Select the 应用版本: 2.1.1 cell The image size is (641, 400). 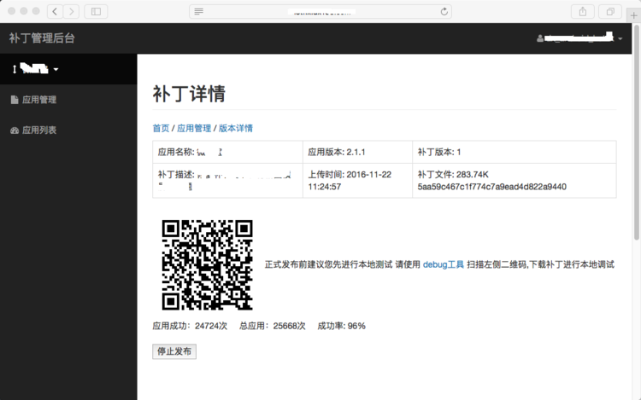[358, 152]
